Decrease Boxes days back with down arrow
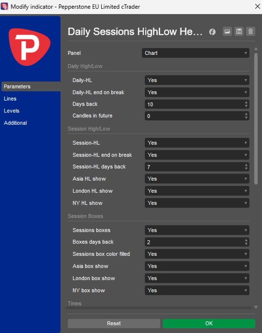The image size is (262, 333). (x=246, y=244)
